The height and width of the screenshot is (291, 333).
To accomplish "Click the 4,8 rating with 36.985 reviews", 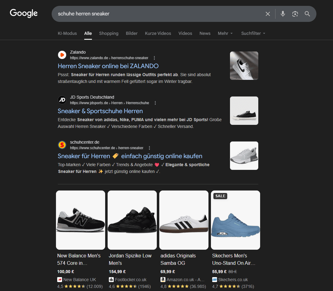I will tap(183, 286).
